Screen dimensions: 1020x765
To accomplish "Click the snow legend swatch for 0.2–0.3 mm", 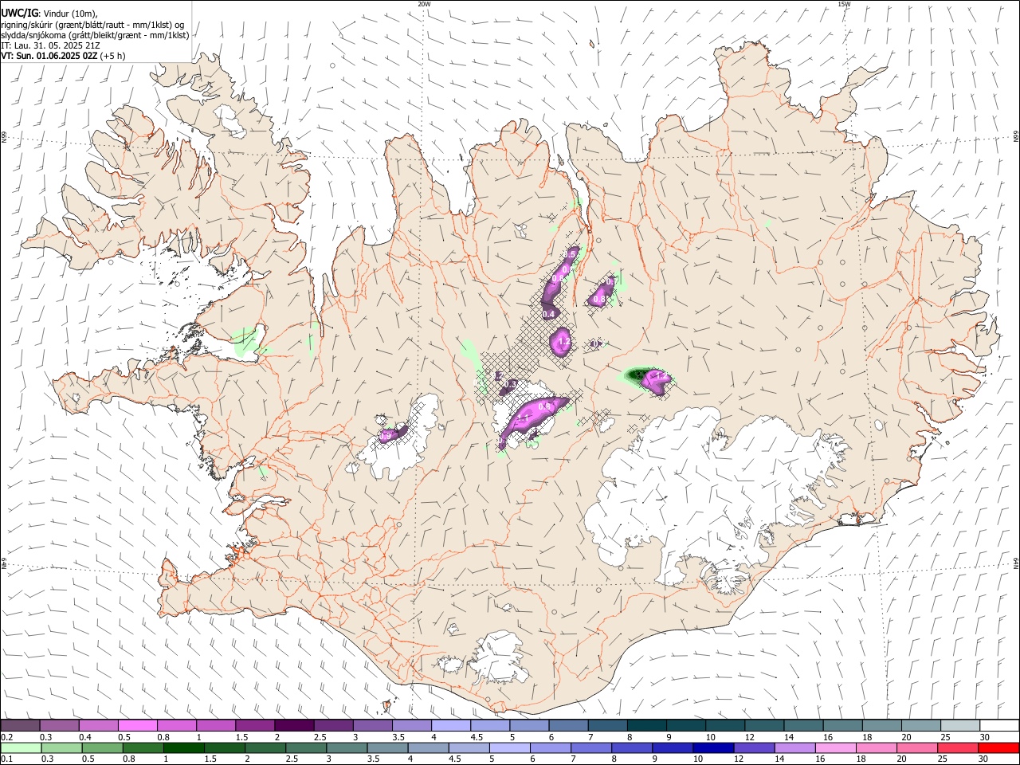I will (21, 725).
